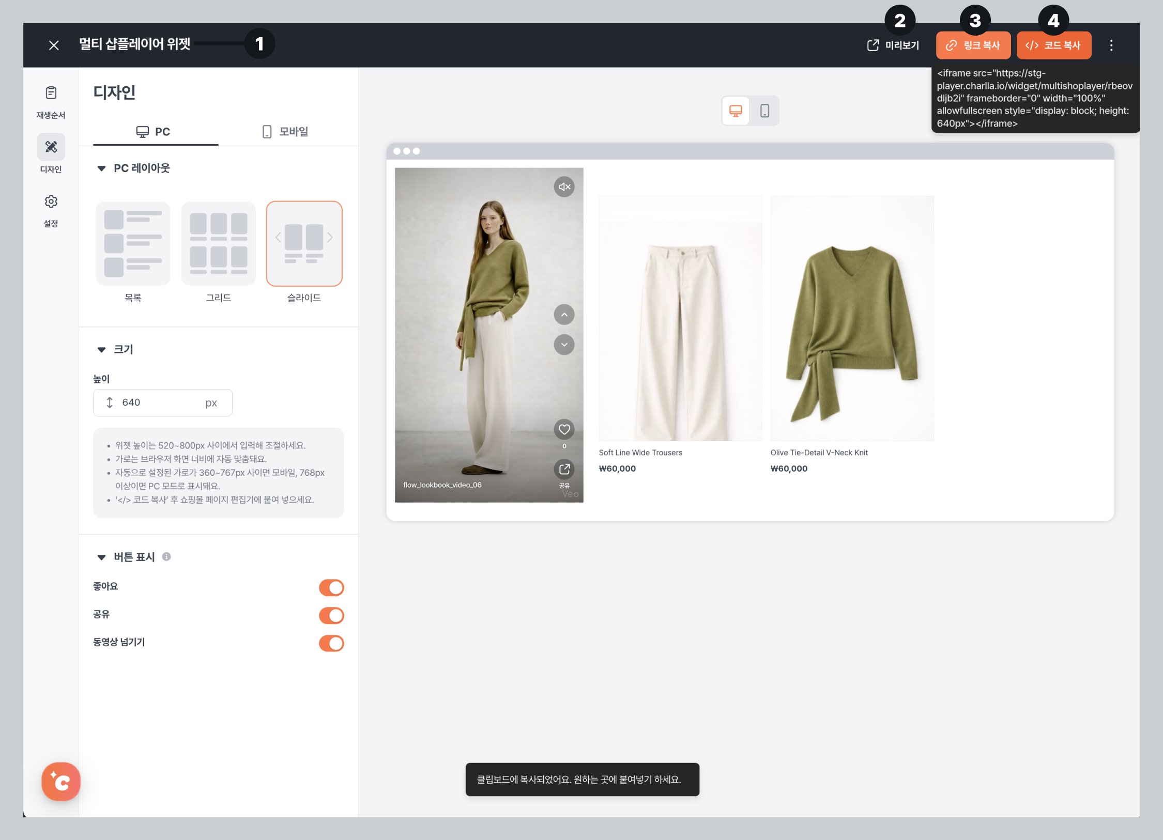Image resolution: width=1163 pixels, height=840 pixels.
Task: Click the heart like icon on video
Action: (x=564, y=429)
